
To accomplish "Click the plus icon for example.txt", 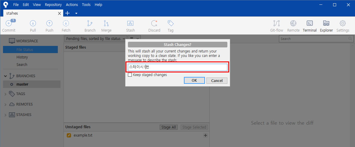I will tap(205, 135).
